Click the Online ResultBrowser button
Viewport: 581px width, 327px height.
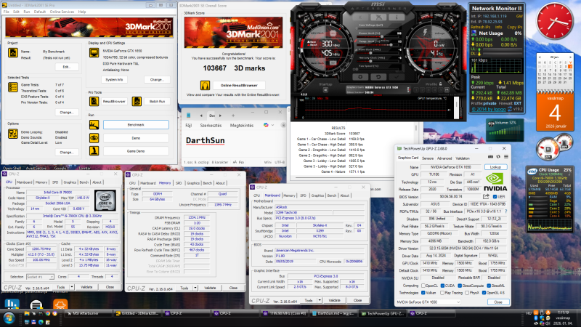pos(239,85)
